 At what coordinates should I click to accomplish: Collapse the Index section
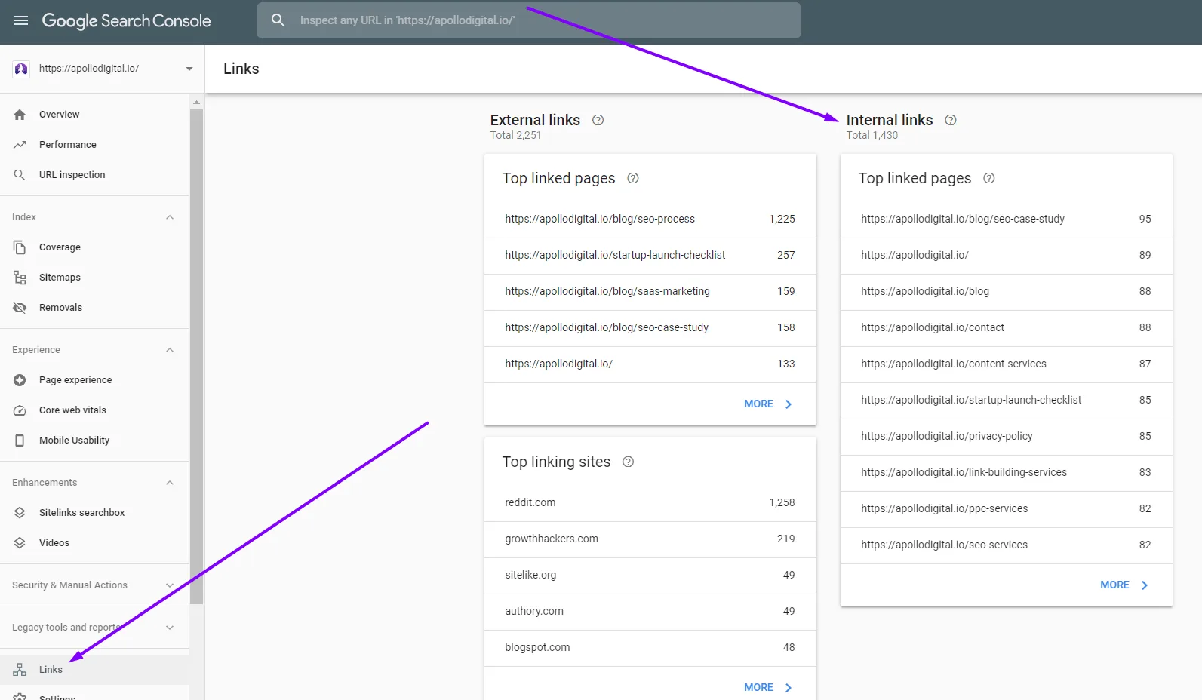point(170,217)
